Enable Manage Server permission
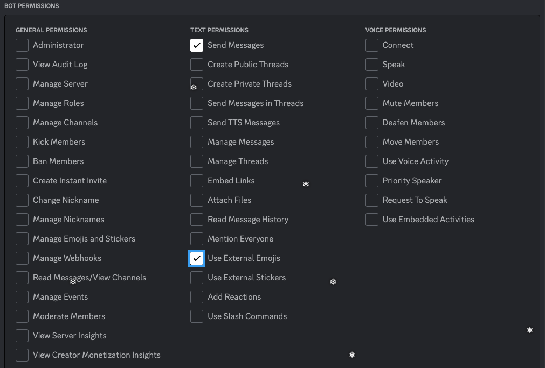This screenshot has width=545, height=368. 22,84
